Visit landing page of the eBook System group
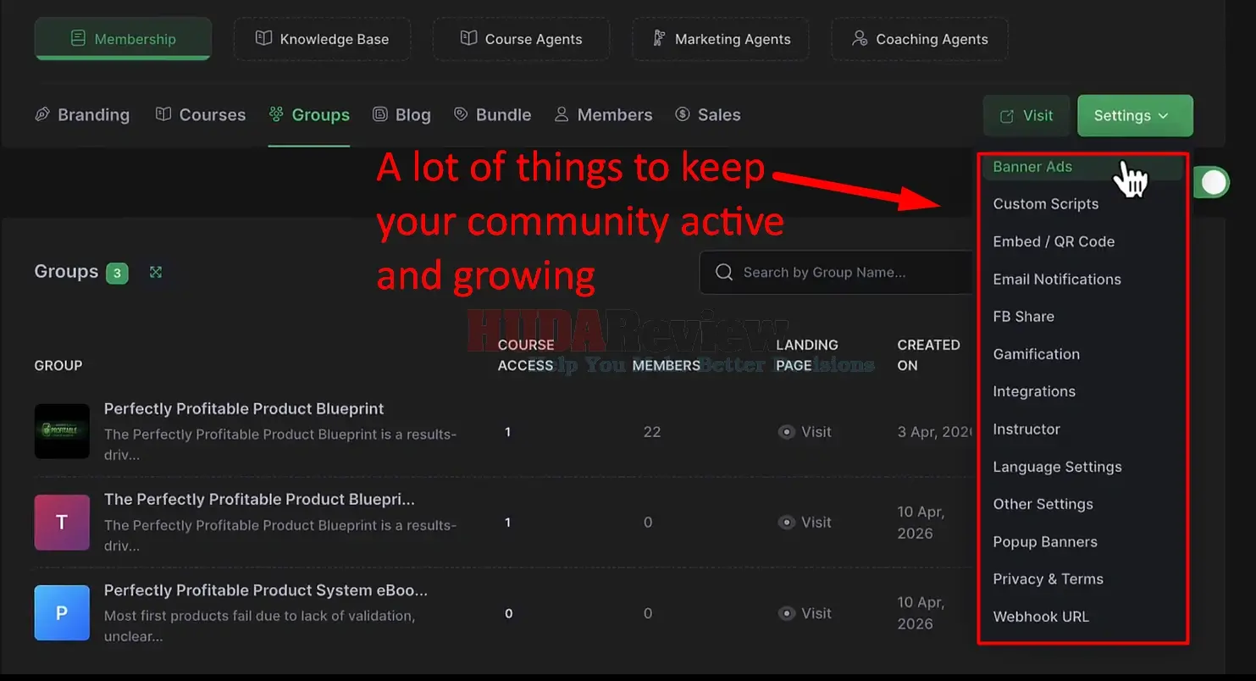The width and height of the screenshot is (1256, 681). tap(805, 613)
